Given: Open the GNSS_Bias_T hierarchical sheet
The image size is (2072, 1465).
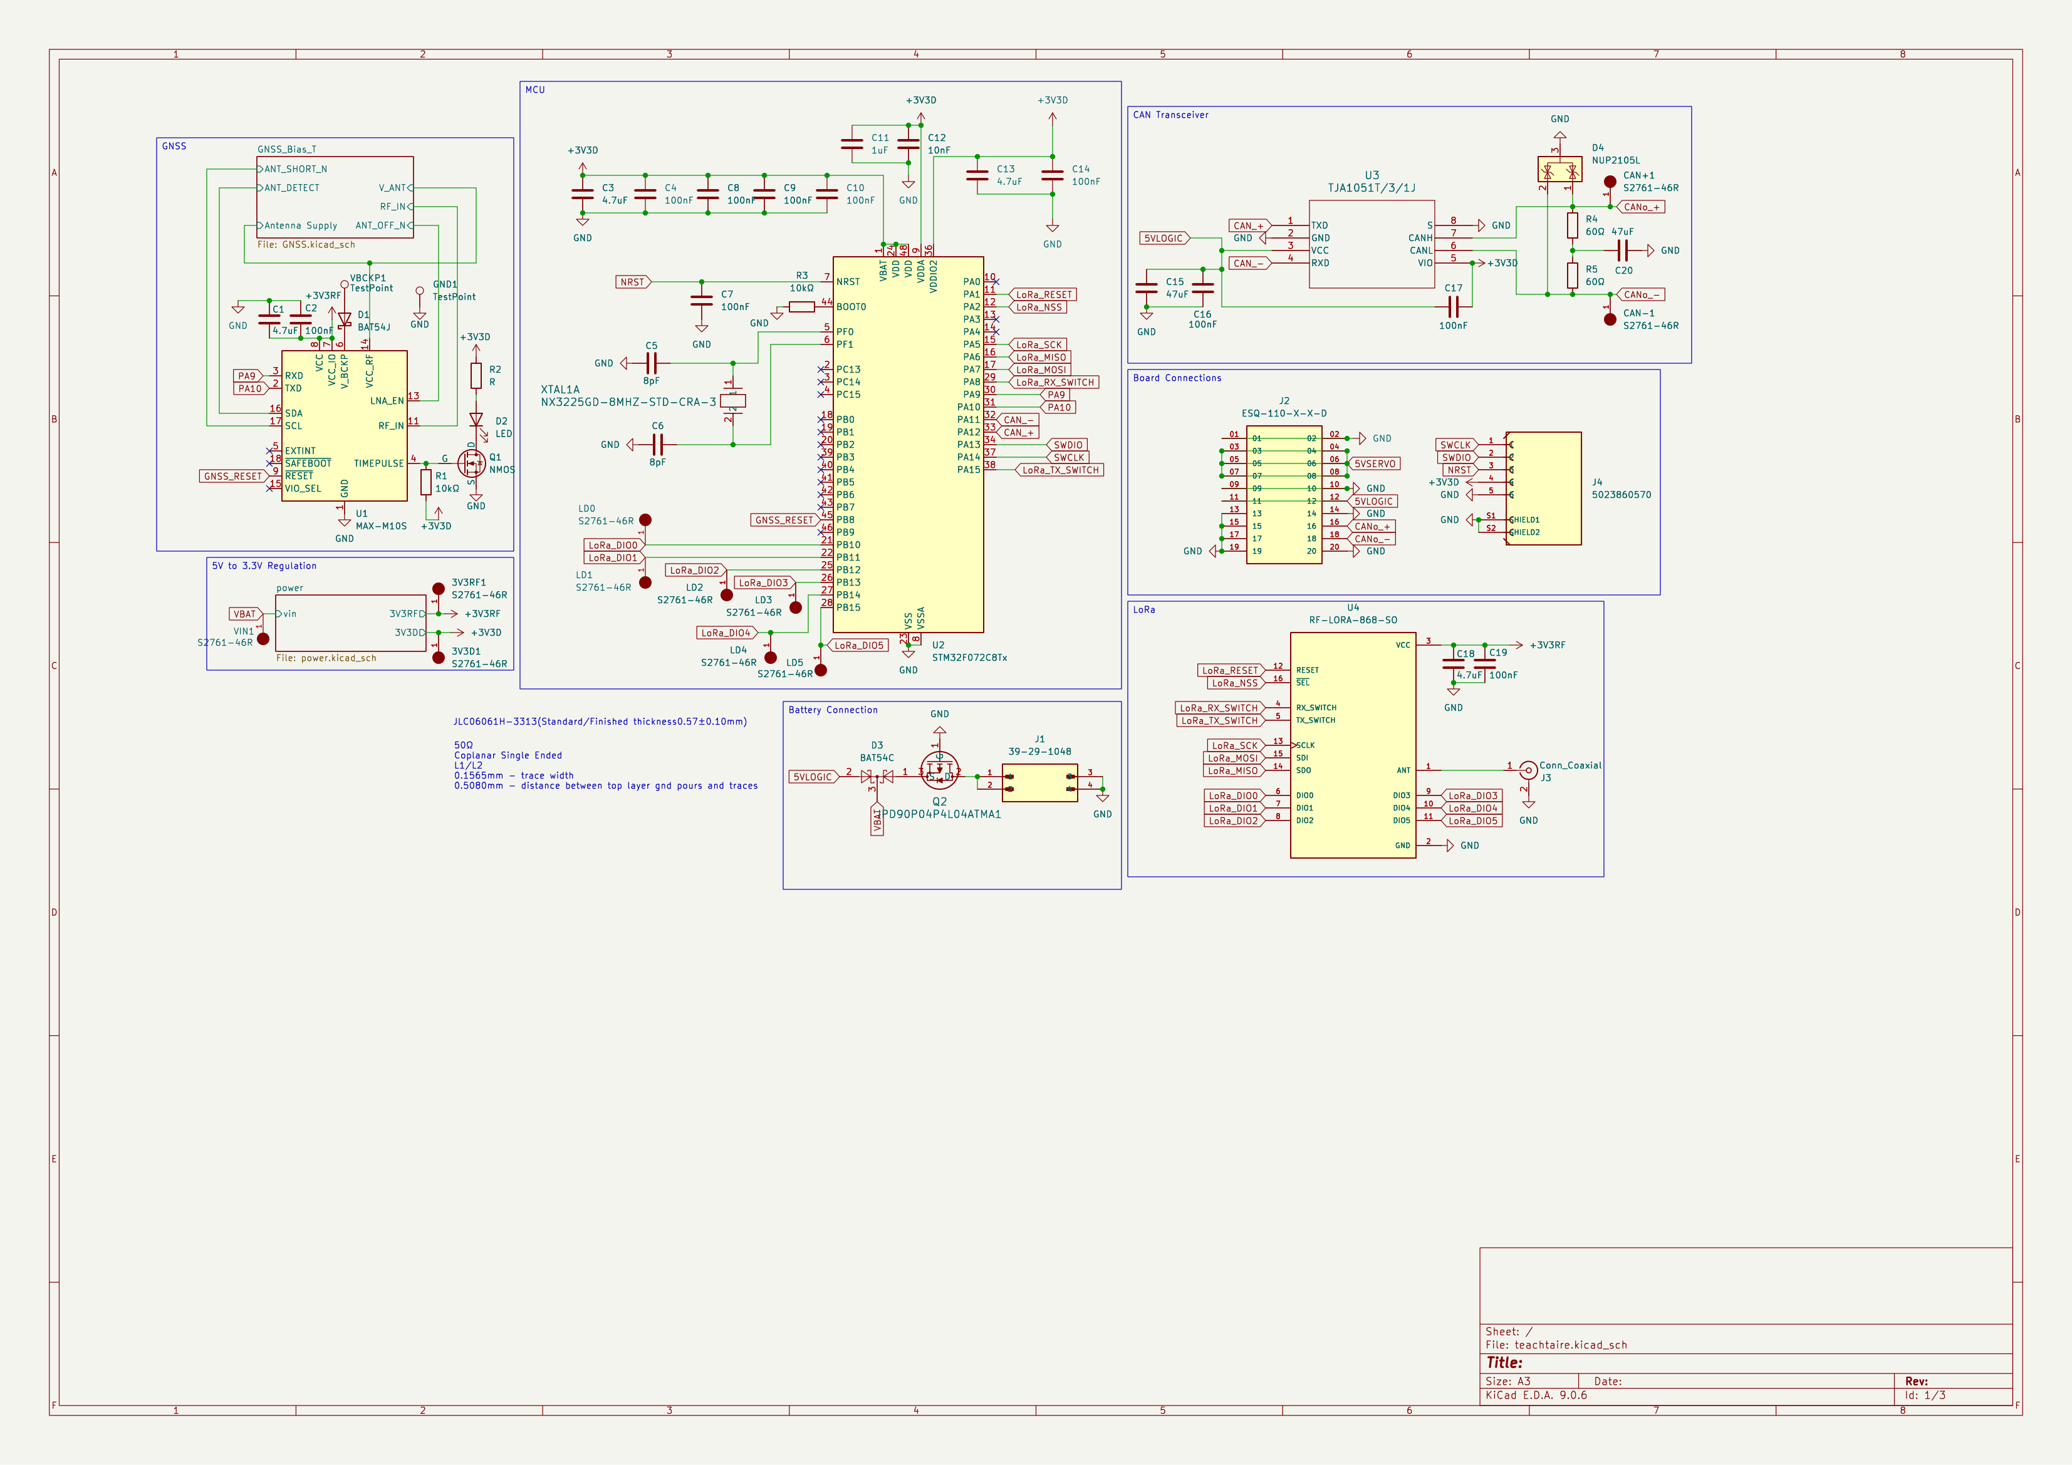Looking at the screenshot, I should click(335, 197).
